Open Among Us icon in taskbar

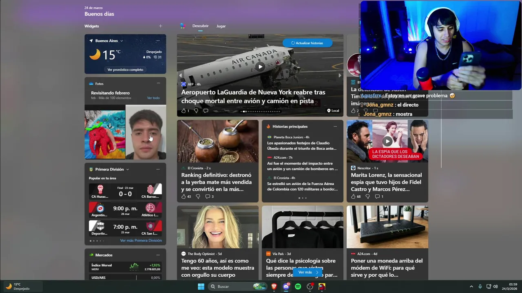[322, 286]
